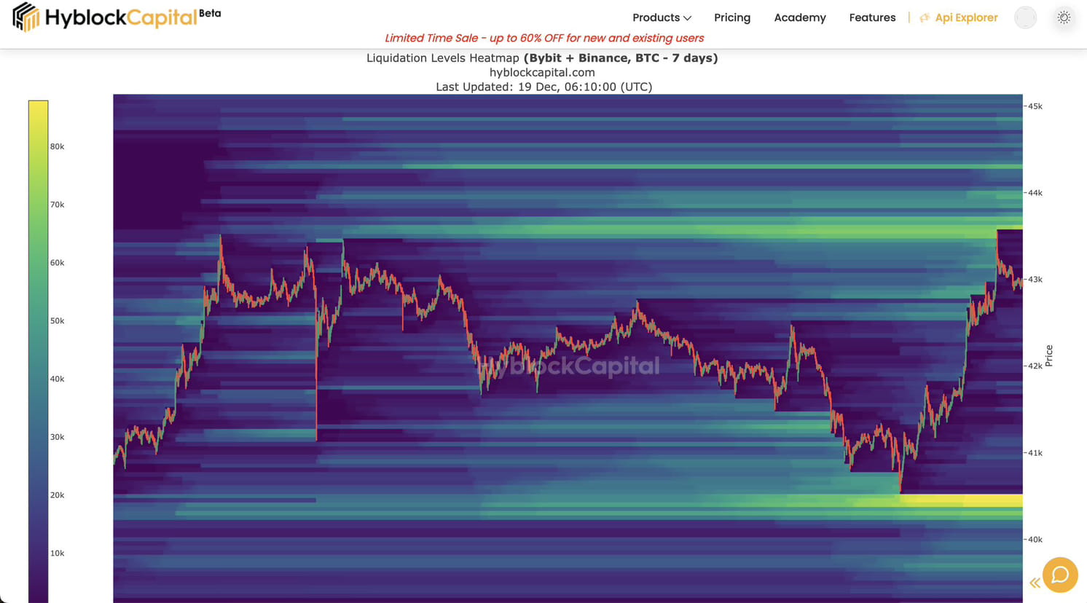Click the Beta label beside the logo
Viewport: 1087px width, 603px height.
[x=210, y=13]
